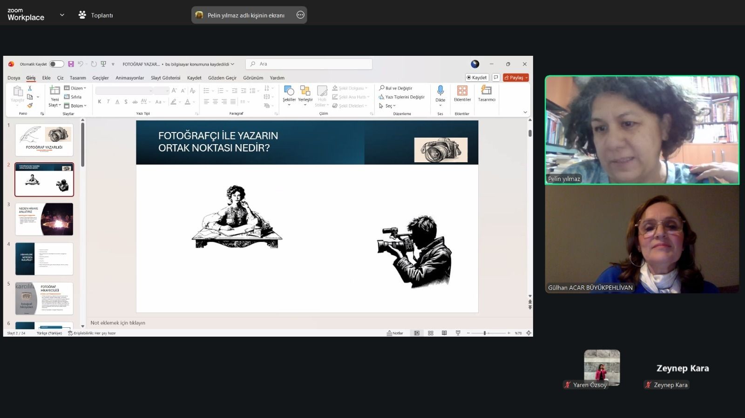Open the Geçişler tab
745x418 pixels.
coord(101,78)
